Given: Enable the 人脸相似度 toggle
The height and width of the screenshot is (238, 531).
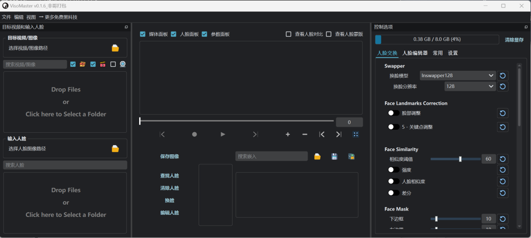Looking at the screenshot, I should click(393, 181).
